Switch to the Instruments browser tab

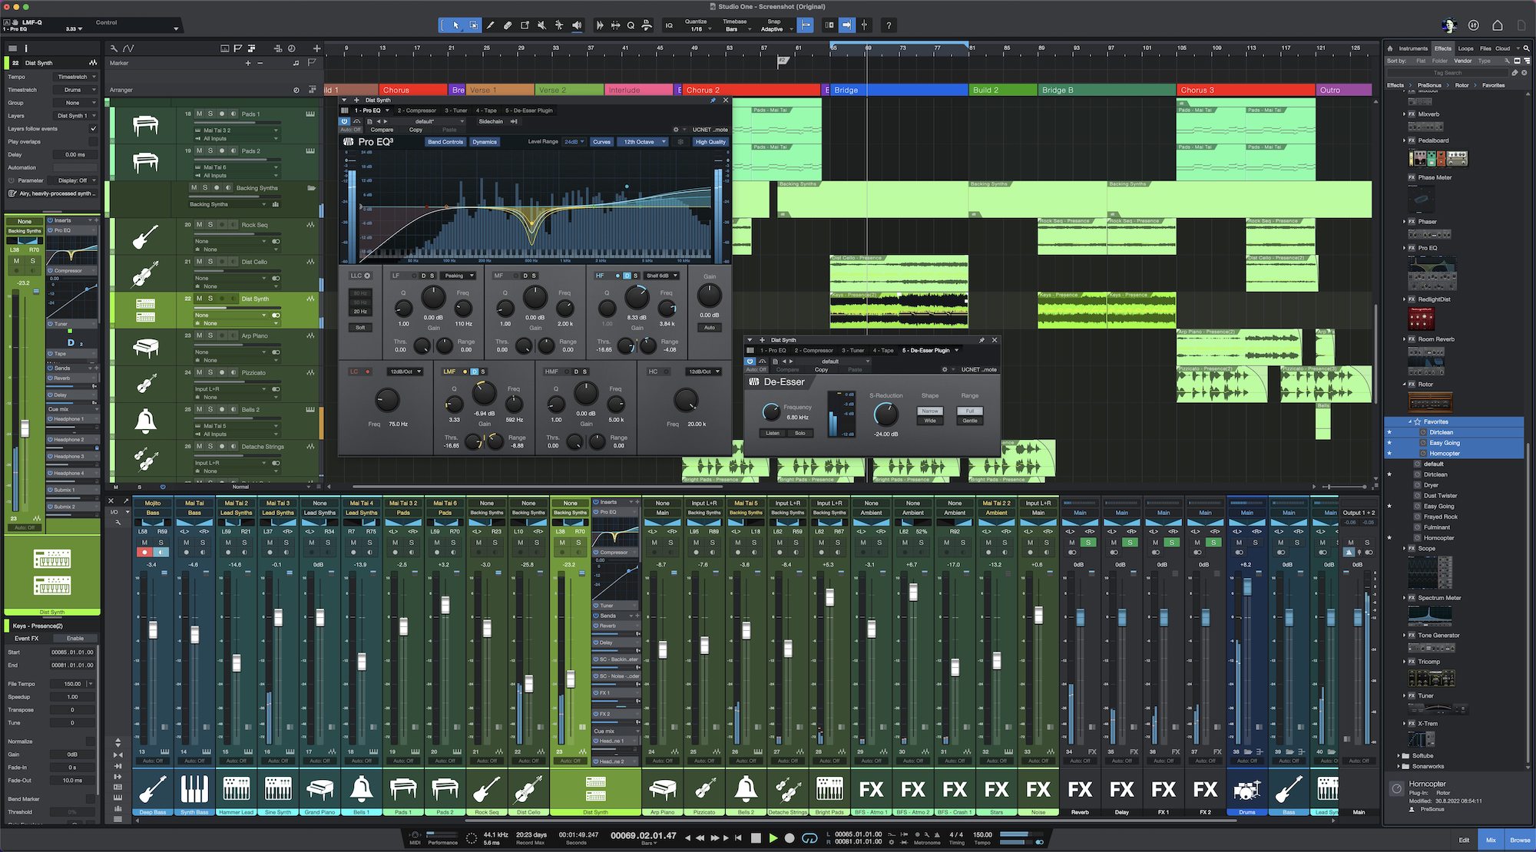click(1412, 48)
